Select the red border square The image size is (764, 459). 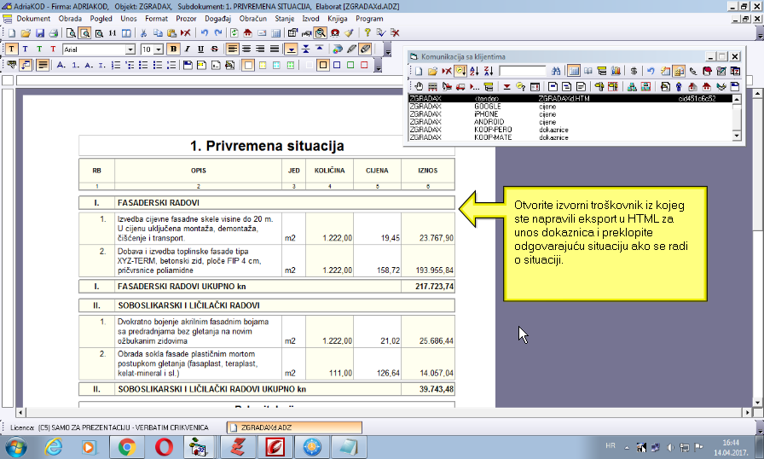(364, 65)
